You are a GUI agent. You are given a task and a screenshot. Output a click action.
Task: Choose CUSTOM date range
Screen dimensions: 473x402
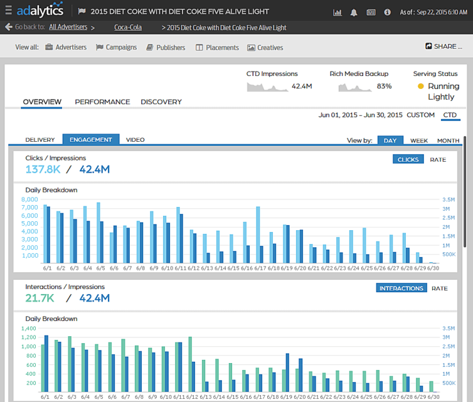point(421,115)
